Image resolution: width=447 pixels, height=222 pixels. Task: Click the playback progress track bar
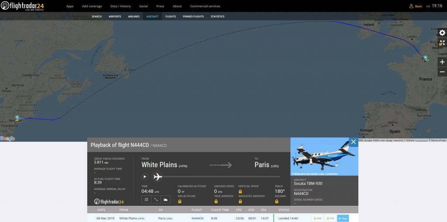click(x=221, y=177)
